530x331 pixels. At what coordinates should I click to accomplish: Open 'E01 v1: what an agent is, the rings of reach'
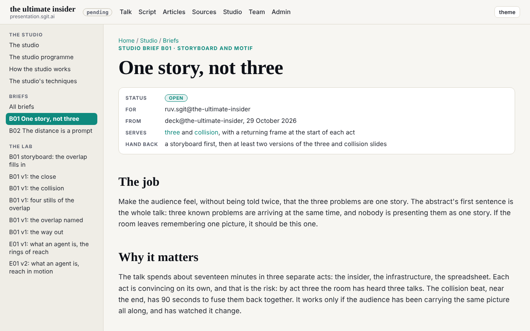pyautogui.click(x=51, y=248)
